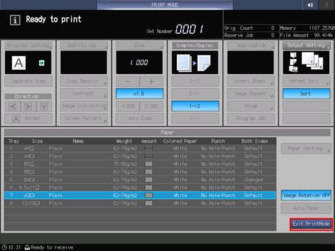
Task: Select 2.000 zoom preset
Action: coord(152,106)
